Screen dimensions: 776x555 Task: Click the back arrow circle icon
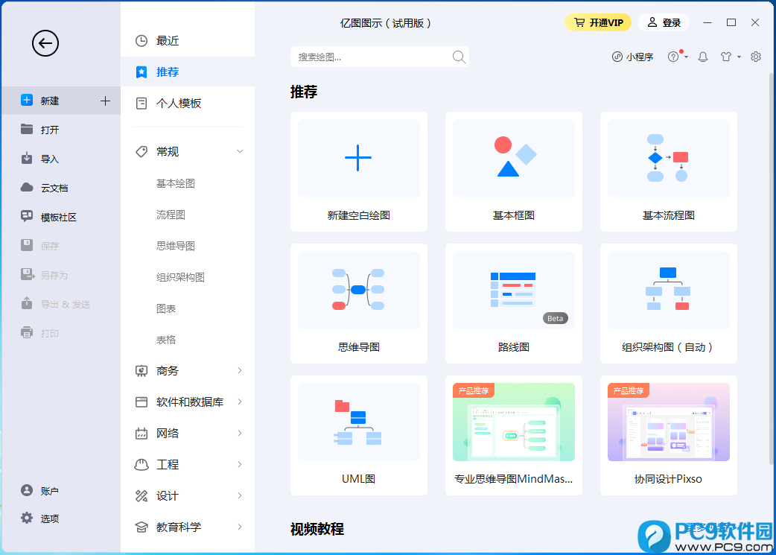coord(45,43)
